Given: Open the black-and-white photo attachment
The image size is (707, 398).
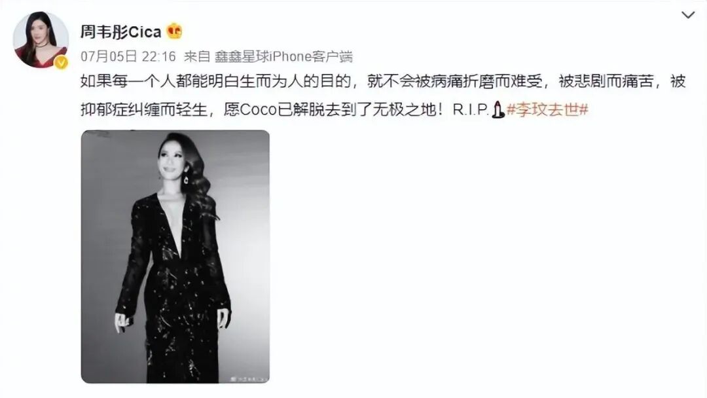Looking at the screenshot, I should [x=175, y=257].
